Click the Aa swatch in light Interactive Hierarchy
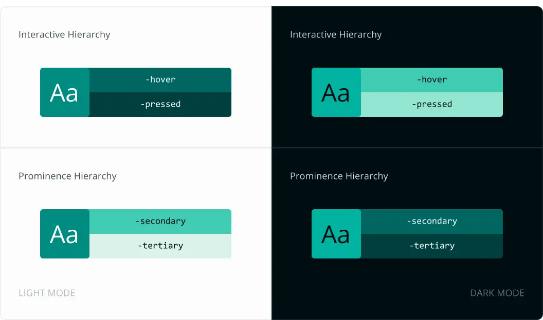Screen dimensions: 543x320 coord(65,92)
